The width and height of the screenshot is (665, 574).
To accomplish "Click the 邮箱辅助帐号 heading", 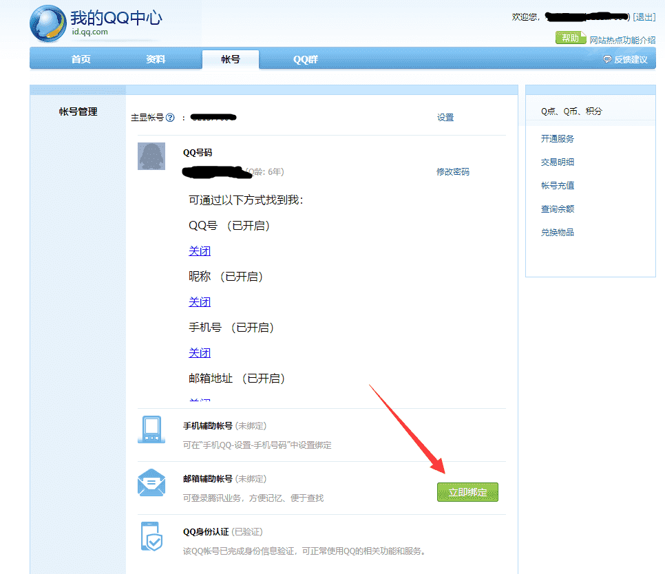I will tap(207, 478).
